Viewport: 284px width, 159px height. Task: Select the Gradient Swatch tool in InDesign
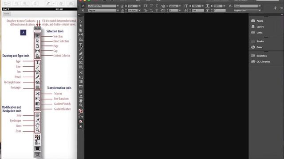pyautogui.click(x=81, y=82)
